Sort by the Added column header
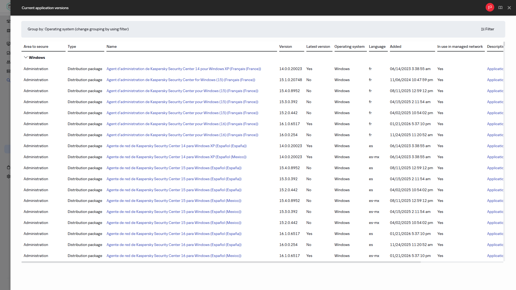 coord(395,46)
